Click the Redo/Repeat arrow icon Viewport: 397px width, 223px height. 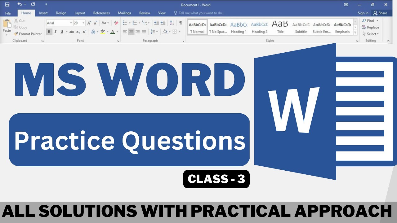[33, 4]
